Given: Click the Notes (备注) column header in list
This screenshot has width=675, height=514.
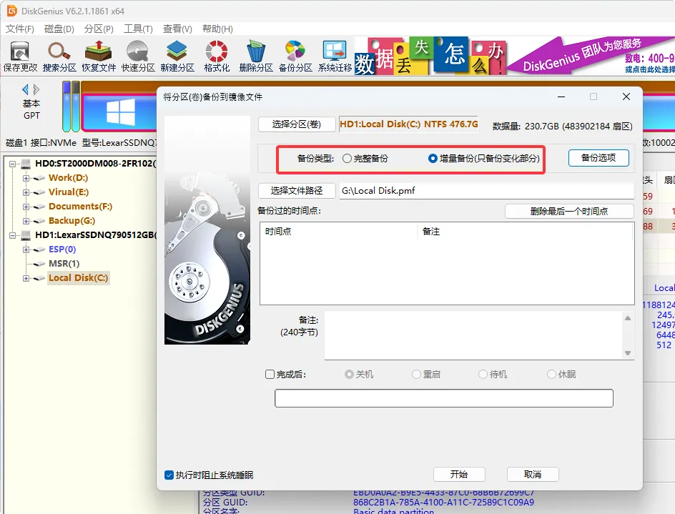Looking at the screenshot, I should click(x=525, y=232).
